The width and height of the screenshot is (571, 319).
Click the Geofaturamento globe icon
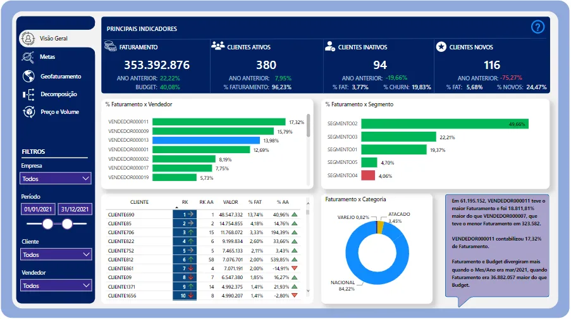click(x=28, y=76)
